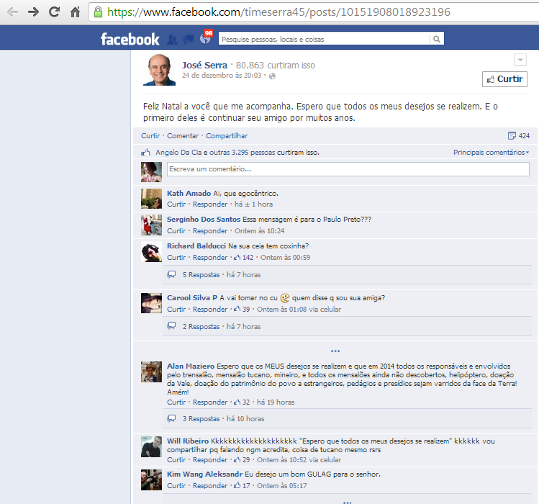539x504 pixels.
Task: Click Responder on Kath Amado comment
Action: [210, 204]
